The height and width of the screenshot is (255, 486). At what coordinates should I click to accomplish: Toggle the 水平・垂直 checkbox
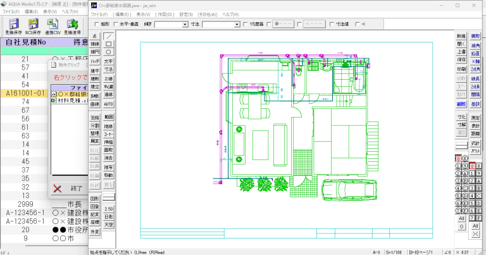point(115,24)
